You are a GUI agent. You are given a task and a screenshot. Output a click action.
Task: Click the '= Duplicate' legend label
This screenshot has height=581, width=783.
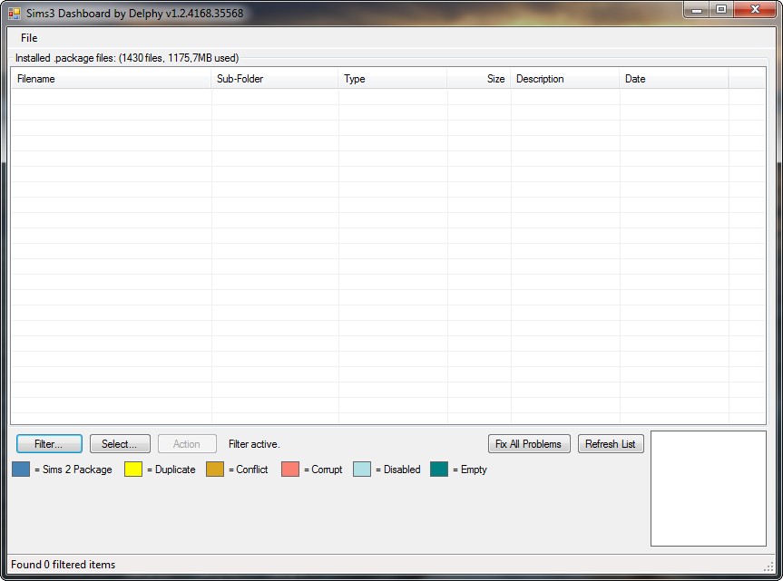(171, 470)
